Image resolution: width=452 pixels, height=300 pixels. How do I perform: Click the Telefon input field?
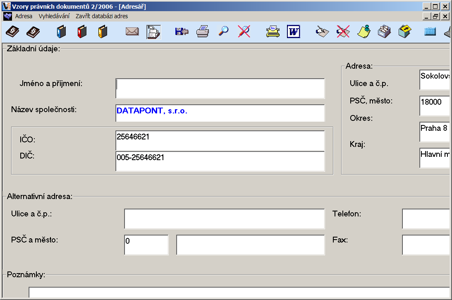(x=426, y=218)
